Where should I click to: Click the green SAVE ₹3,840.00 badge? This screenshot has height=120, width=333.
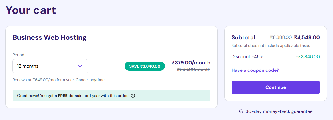click(x=145, y=66)
